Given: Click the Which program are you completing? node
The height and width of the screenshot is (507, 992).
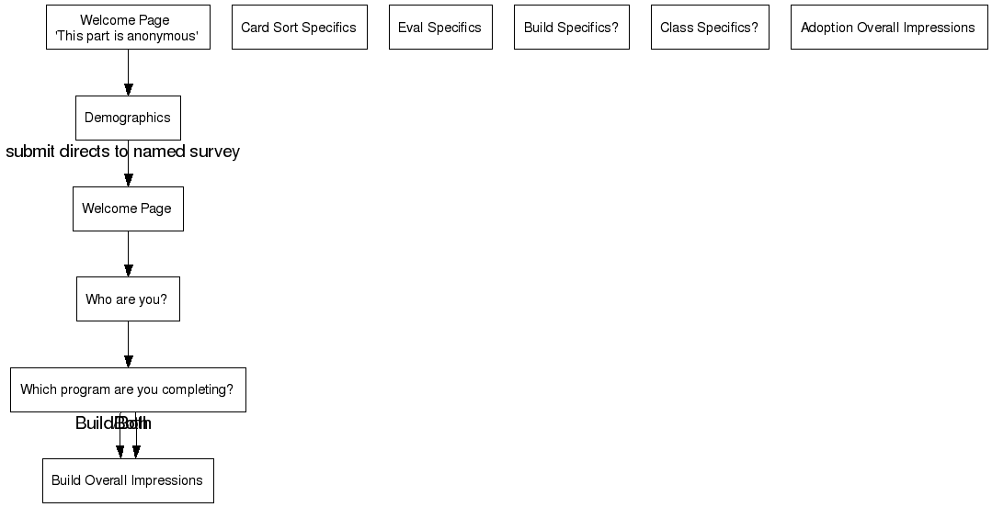Looking at the screenshot, I should (128, 389).
